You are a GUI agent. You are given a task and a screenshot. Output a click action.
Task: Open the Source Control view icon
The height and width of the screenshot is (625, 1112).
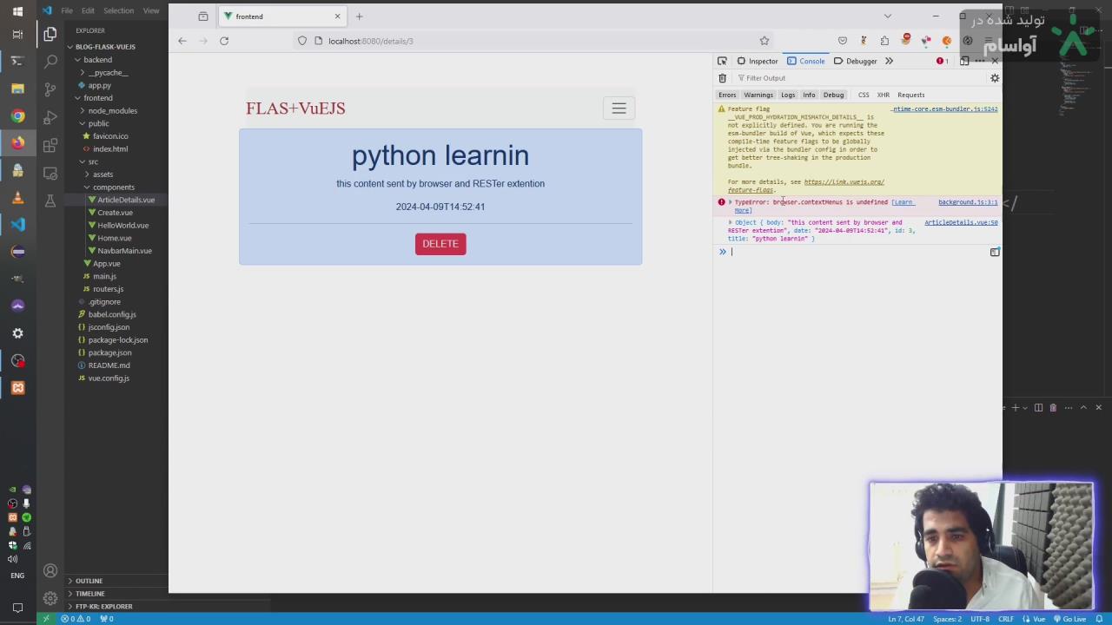(x=50, y=89)
